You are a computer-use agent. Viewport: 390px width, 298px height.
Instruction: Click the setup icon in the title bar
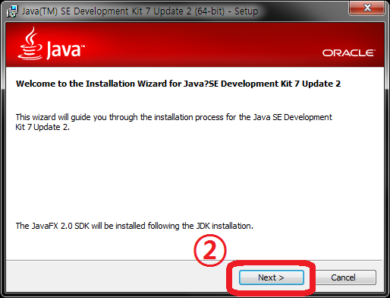click(x=12, y=11)
